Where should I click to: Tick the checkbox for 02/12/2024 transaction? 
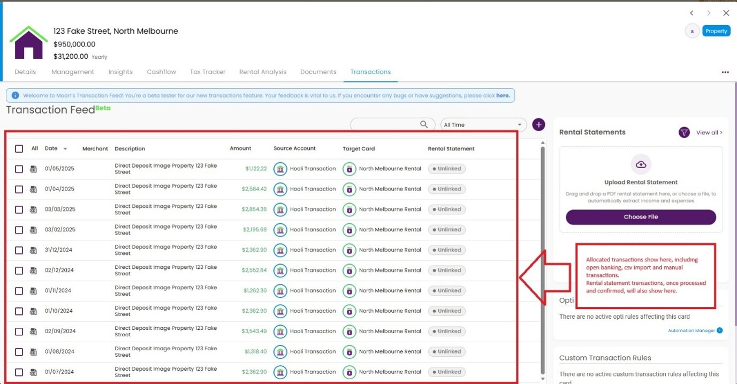(x=19, y=270)
